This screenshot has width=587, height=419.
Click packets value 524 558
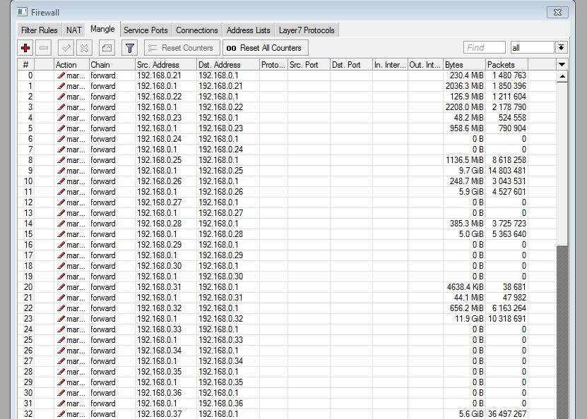(512, 118)
